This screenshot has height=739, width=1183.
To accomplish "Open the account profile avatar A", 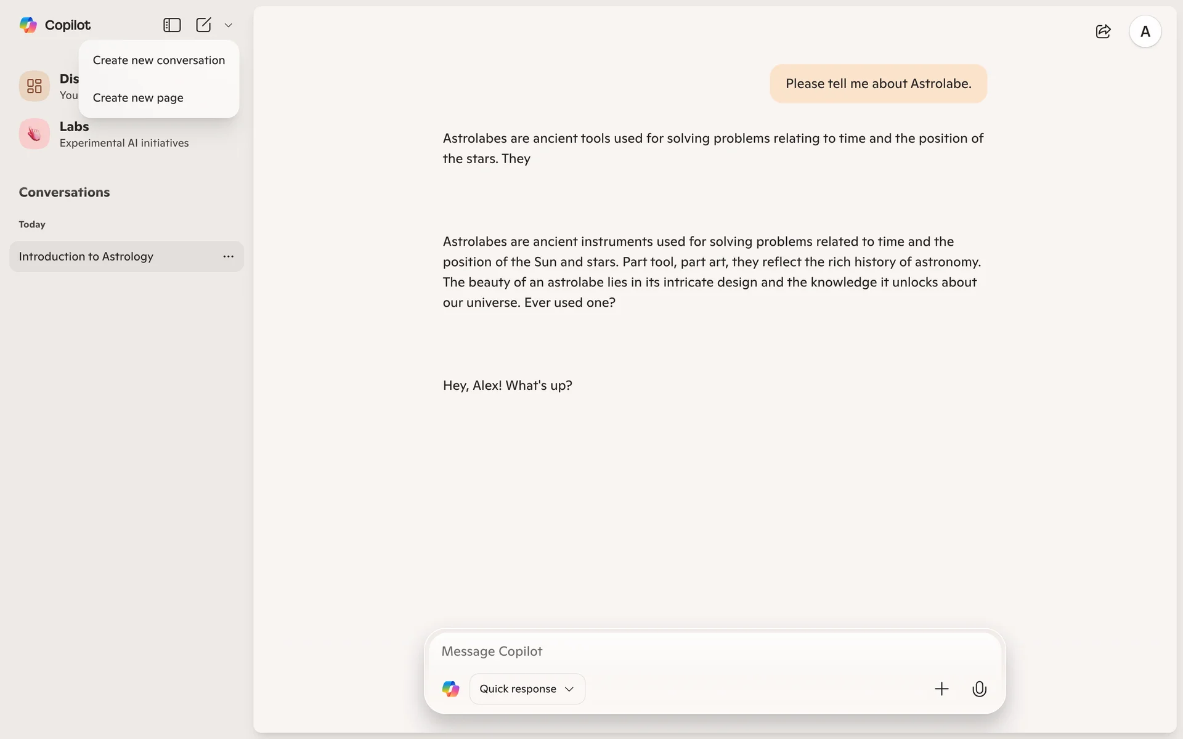I will coord(1145,31).
